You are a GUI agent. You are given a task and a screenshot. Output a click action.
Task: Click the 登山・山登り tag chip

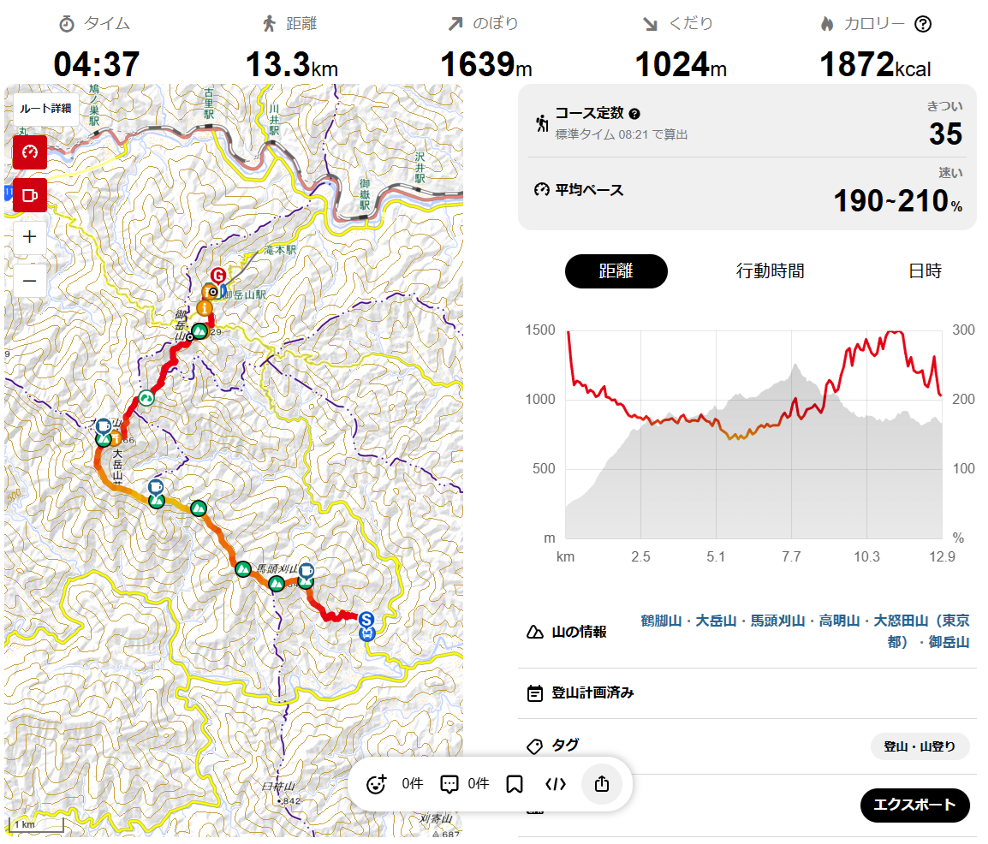[x=920, y=746]
